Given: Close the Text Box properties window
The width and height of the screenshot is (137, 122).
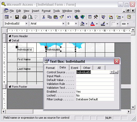Looking at the screenshot, I should [x=117, y=61].
